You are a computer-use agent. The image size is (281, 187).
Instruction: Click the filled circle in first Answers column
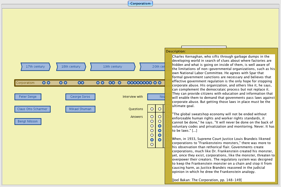(152, 140)
